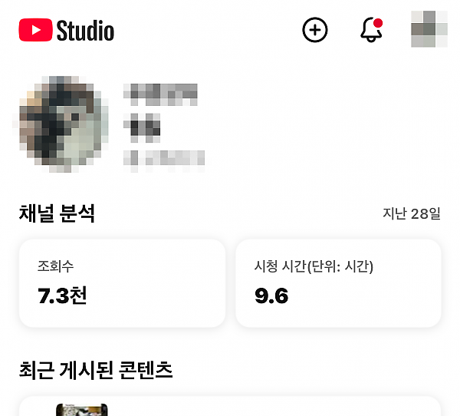Click the Studio wordmark
460x416 pixels.
(85, 31)
